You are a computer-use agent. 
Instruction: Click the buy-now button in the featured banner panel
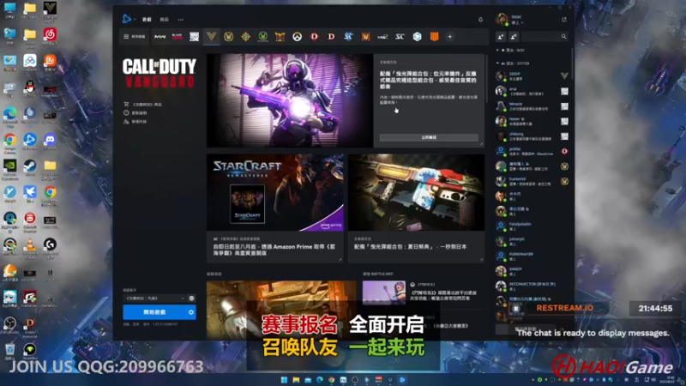point(429,137)
